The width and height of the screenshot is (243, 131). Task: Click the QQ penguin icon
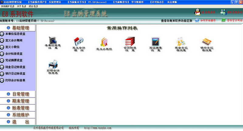pos(197,12)
